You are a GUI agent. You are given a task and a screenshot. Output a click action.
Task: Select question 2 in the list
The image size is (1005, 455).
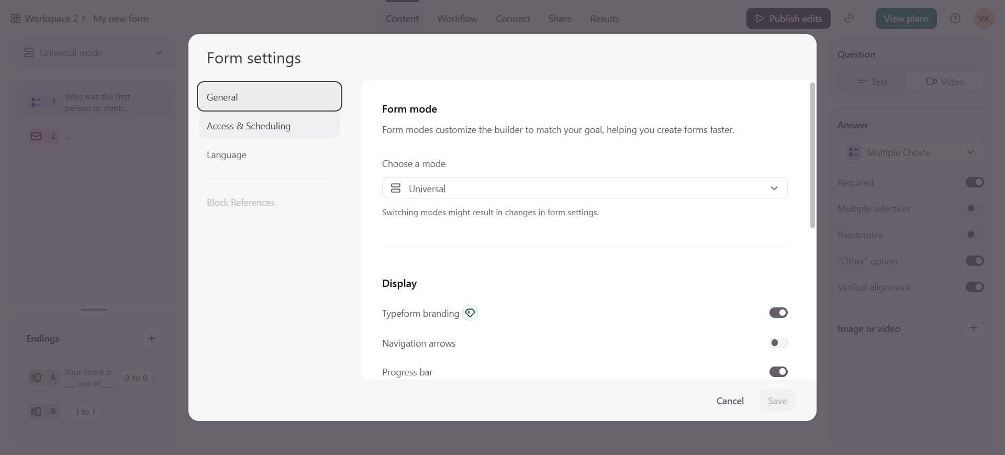coord(94,136)
